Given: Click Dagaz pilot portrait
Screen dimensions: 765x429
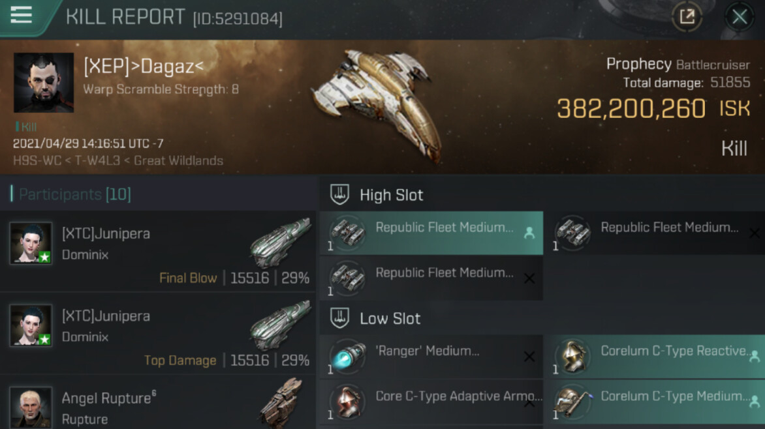Looking at the screenshot, I should point(44,83).
